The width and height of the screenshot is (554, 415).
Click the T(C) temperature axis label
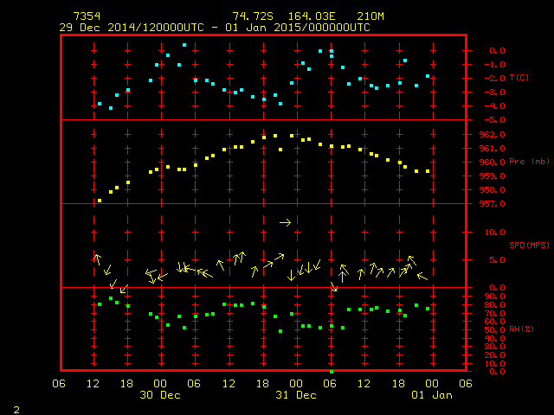(519, 78)
